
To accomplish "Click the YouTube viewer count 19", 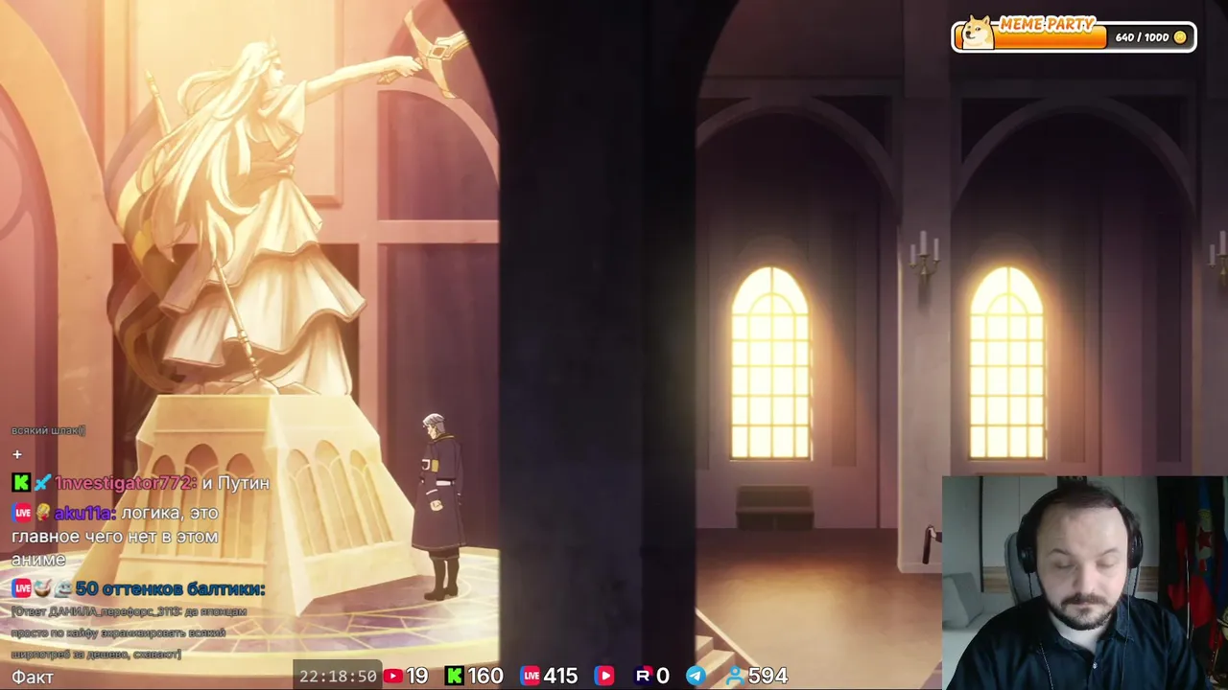I will (416, 676).
